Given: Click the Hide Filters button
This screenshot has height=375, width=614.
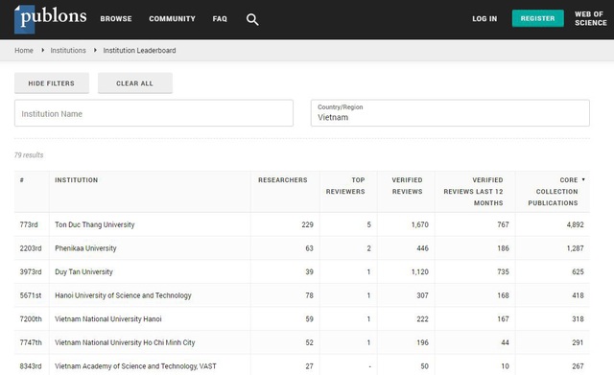Looking at the screenshot, I should point(52,83).
